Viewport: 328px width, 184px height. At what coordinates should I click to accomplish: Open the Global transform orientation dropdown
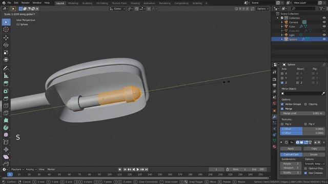117,9
